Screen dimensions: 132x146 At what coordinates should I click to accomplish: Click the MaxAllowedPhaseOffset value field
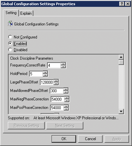click(57, 91)
